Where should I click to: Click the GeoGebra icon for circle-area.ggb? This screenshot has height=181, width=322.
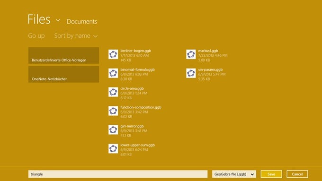pyautogui.click(x=113, y=92)
